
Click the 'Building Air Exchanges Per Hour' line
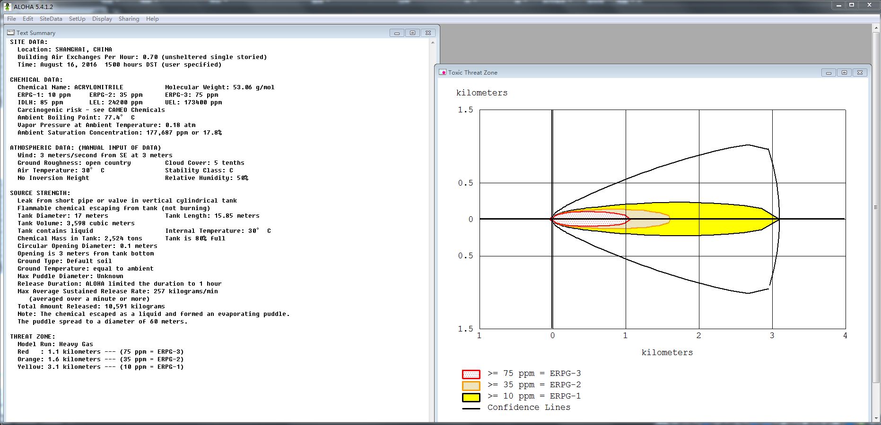click(x=142, y=57)
